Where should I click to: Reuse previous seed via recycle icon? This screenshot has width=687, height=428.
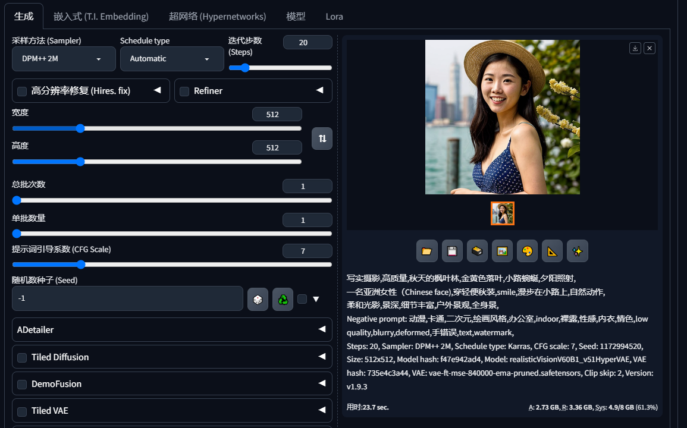[x=282, y=299]
